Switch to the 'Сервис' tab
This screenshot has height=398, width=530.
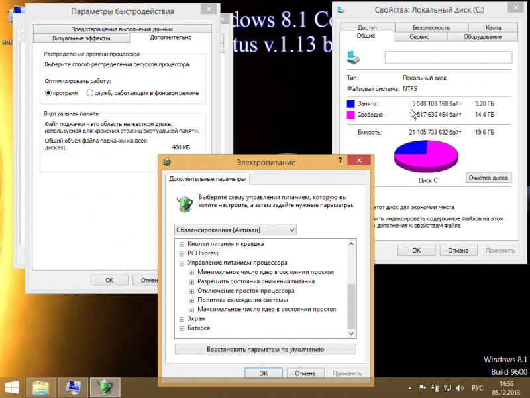click(x=420, y=37)
